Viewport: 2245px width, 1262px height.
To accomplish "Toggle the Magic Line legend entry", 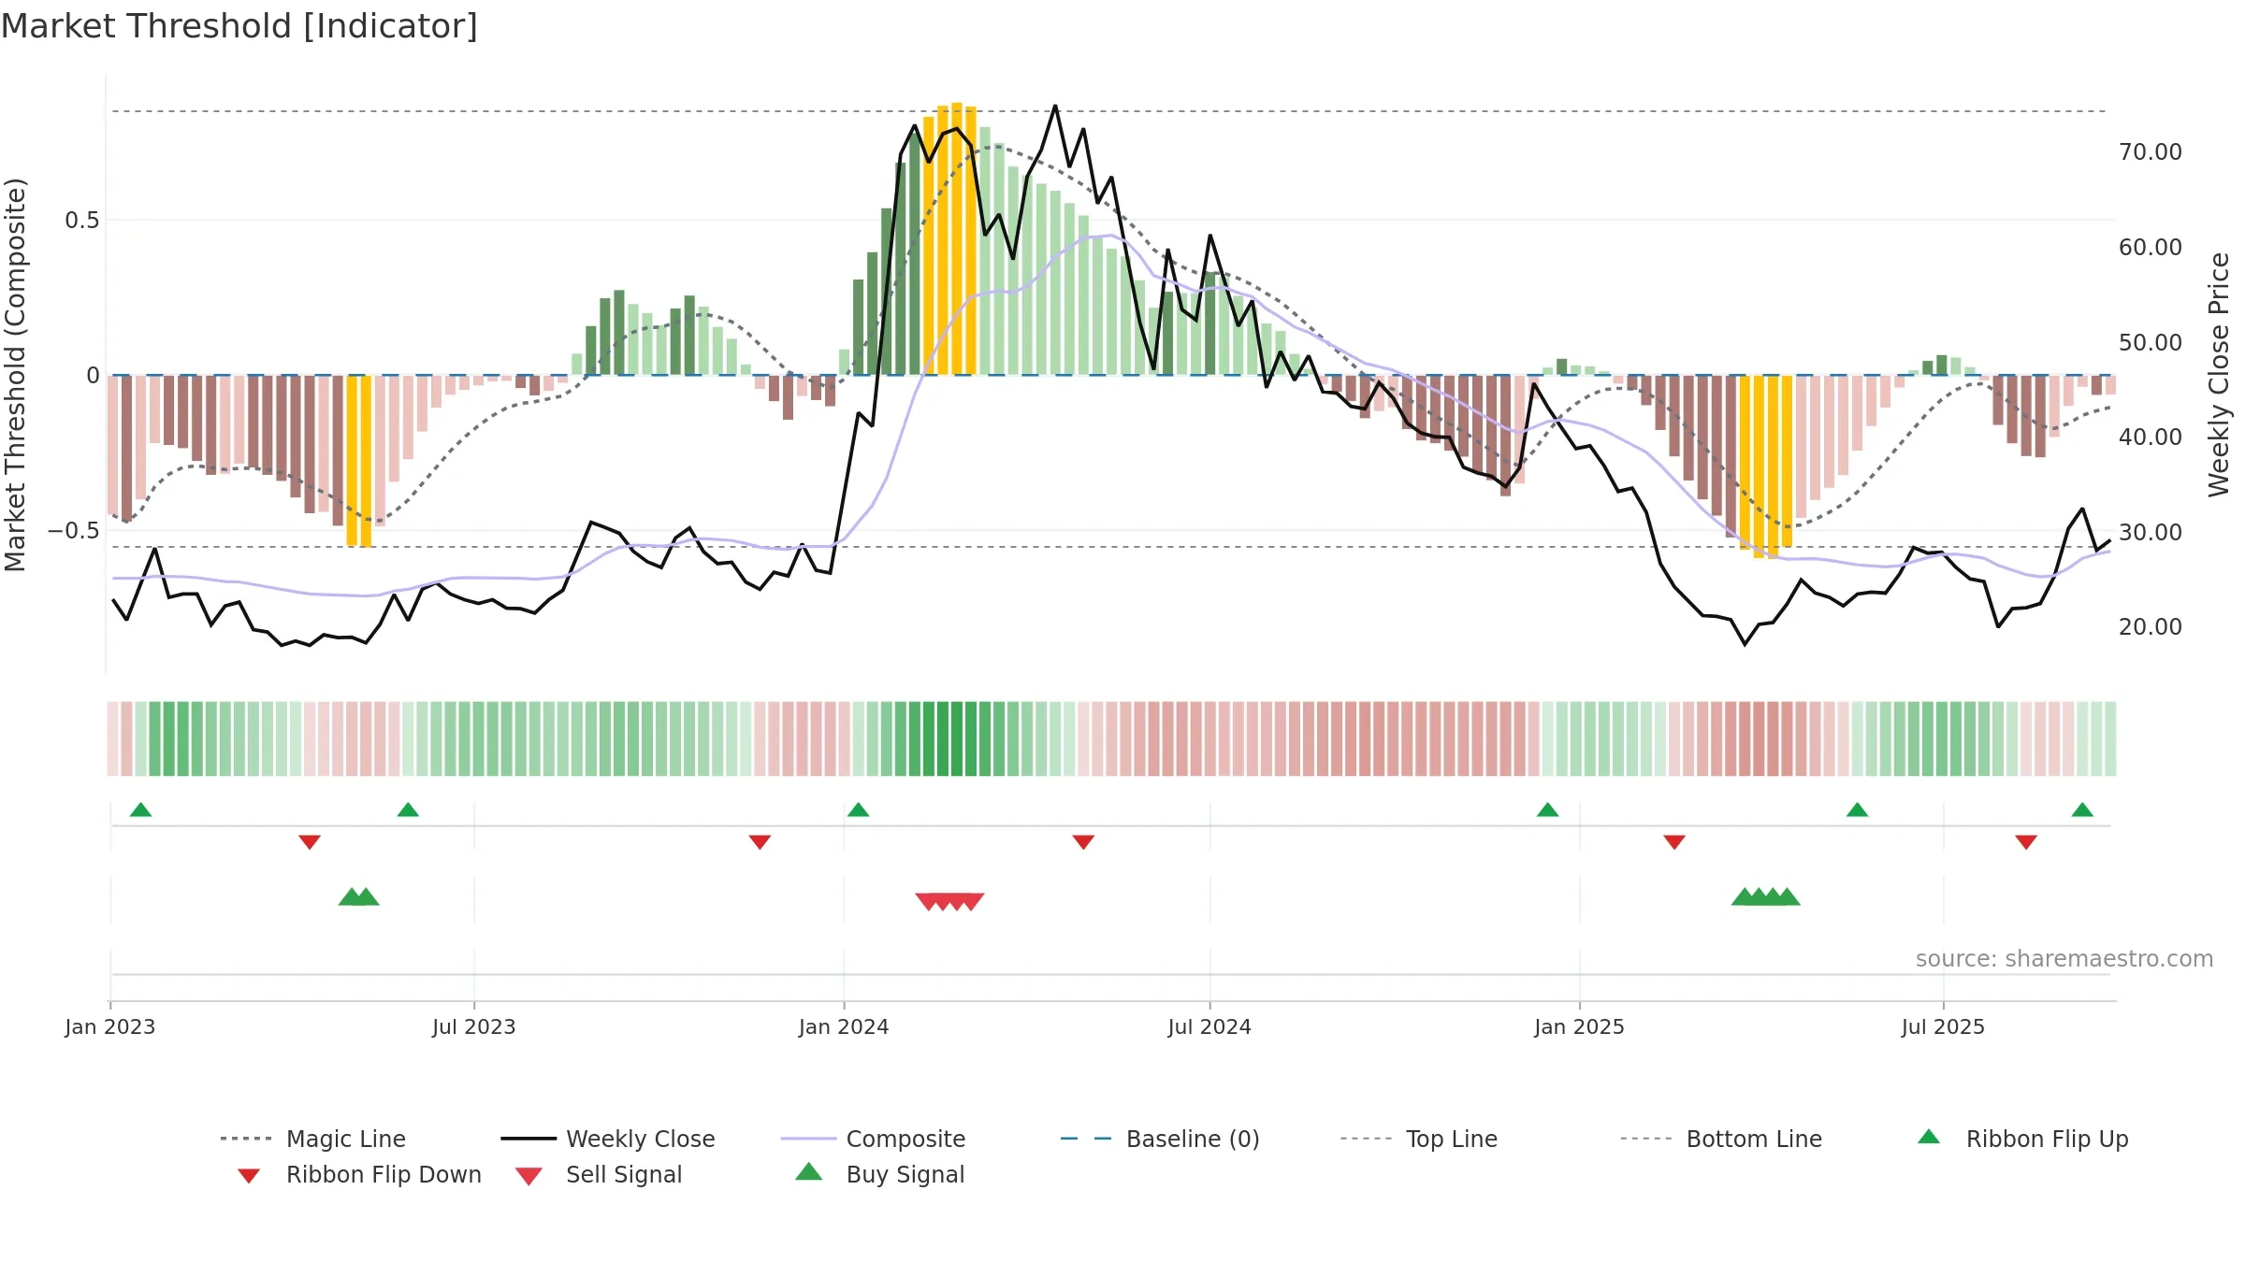I will click(x=312, y=1139).
